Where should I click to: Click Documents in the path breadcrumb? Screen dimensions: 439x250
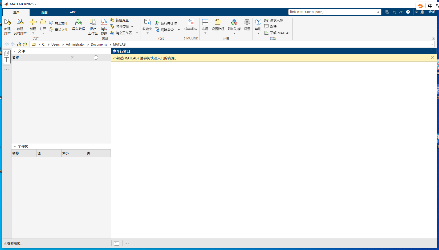pyautogui.click(x=99, y=44)
